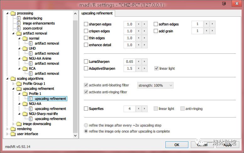Click the sharpen edges value field

tap(130, 24)
